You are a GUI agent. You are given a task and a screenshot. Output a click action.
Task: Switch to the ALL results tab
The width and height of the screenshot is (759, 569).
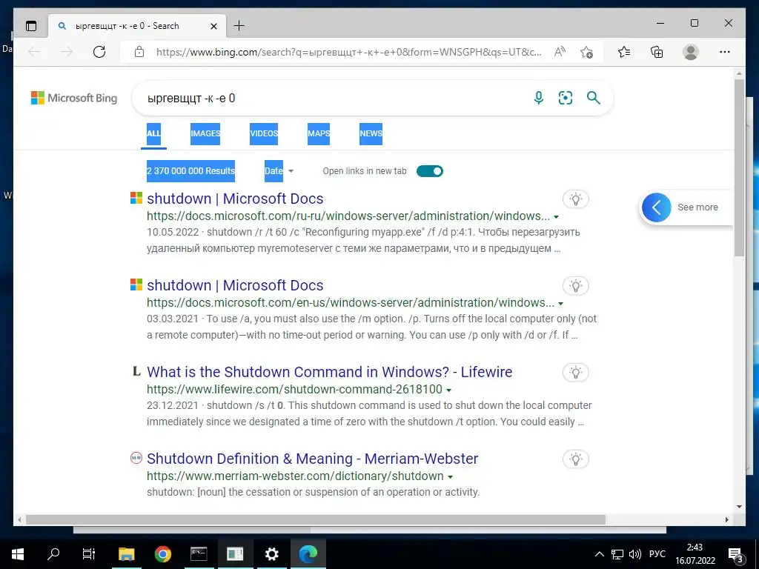pyautogui.click(x=153, y=133)
